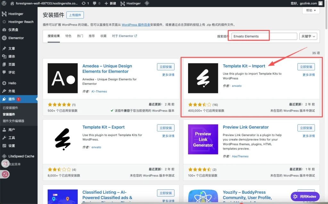328x204 pixels.
Task: Open the WordPress plugin directory link
Action: 136,25
